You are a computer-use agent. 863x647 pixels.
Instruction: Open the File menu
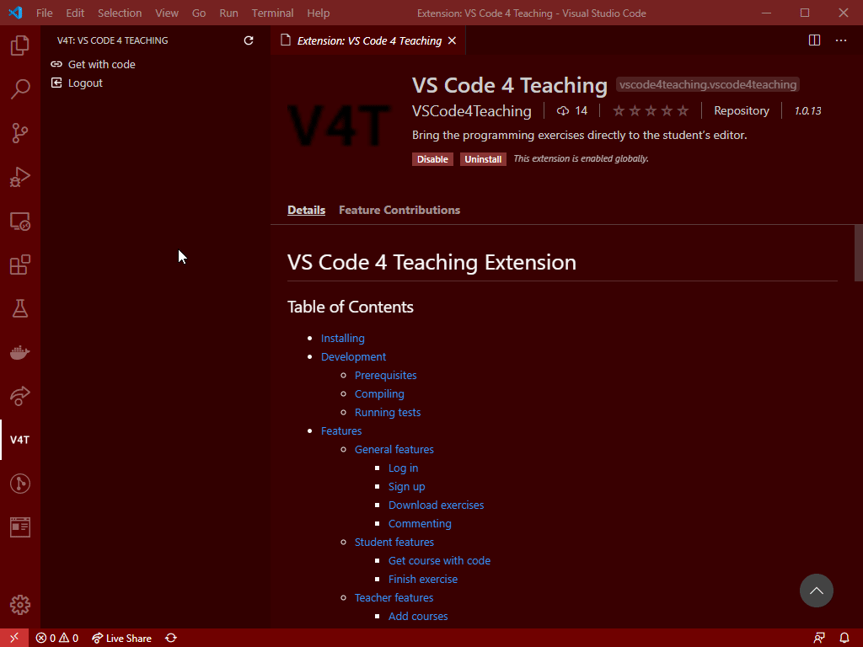point(44,13)
